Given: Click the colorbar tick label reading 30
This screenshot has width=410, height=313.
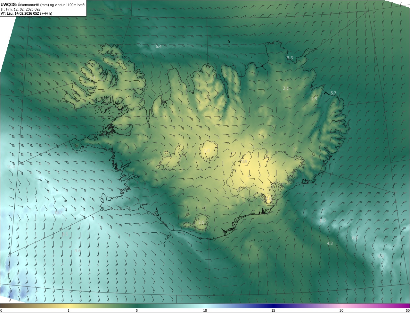Looking at the screenshot, I should click(341, 310).
